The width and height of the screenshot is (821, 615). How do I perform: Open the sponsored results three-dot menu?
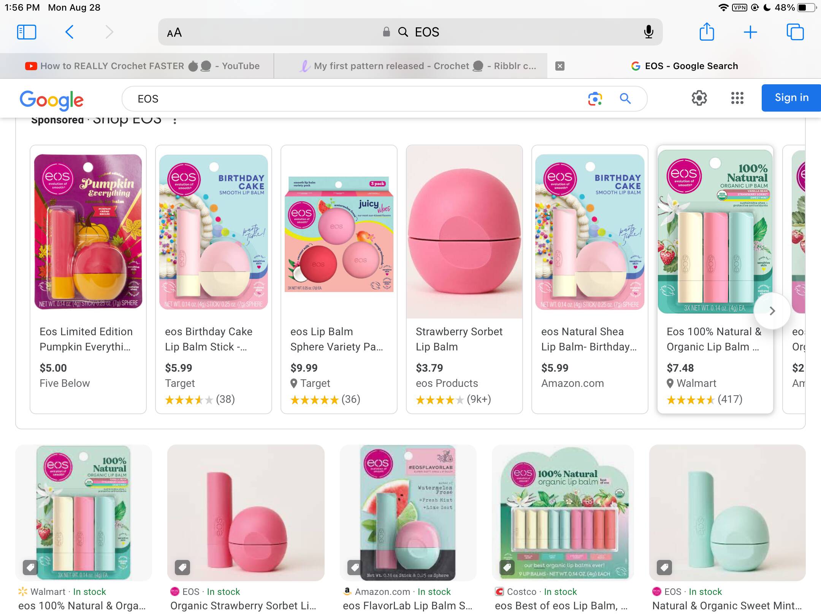[175, 121]
